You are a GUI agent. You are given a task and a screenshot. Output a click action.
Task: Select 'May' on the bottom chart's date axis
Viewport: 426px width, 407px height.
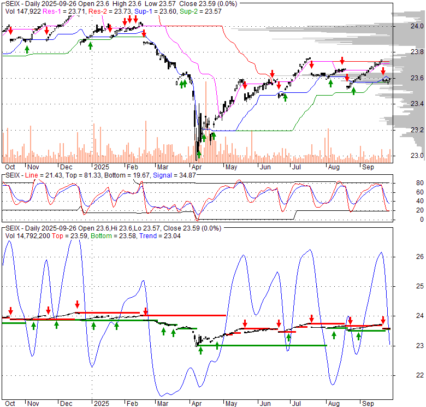pyautogui.click(x=231, y=404)
